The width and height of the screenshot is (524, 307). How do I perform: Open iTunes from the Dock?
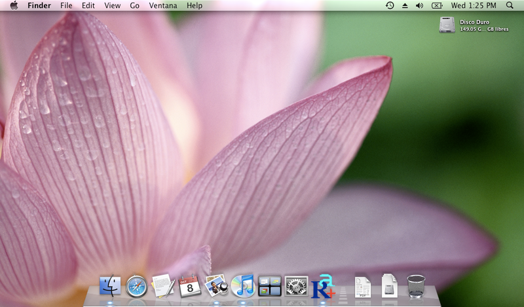pos(242,286)
